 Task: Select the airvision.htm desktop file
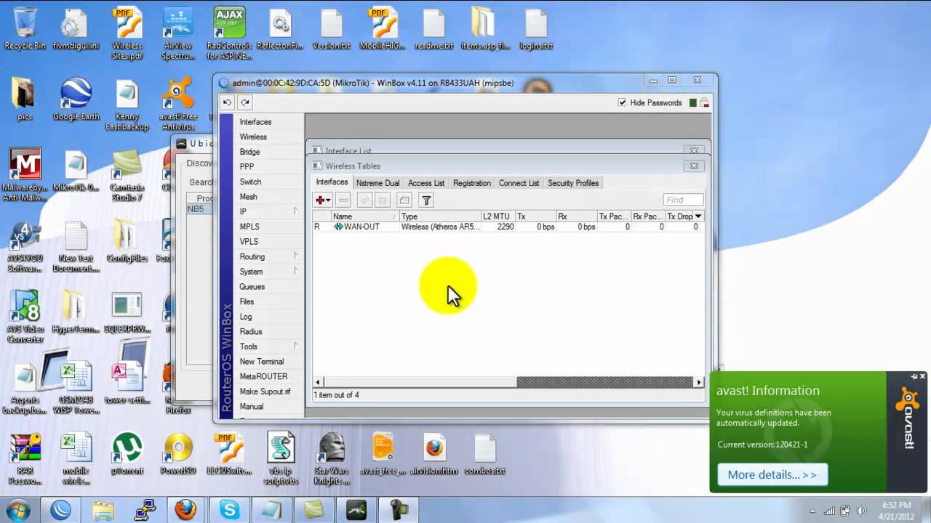[434, 454]
